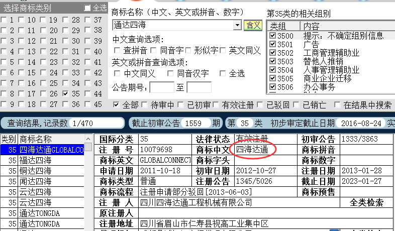Click the 商标名称 column header
Viewport: 395px width, 231px height.
(x=51, y=139)
